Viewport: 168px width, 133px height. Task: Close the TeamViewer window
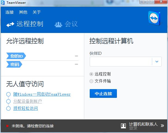click(x=161, y=2)
